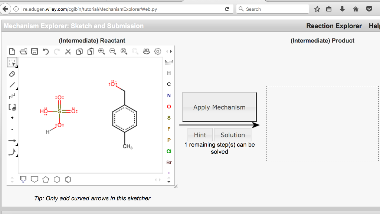
Task: Click the zoom in magnifier icon
Action: point(102,51)
